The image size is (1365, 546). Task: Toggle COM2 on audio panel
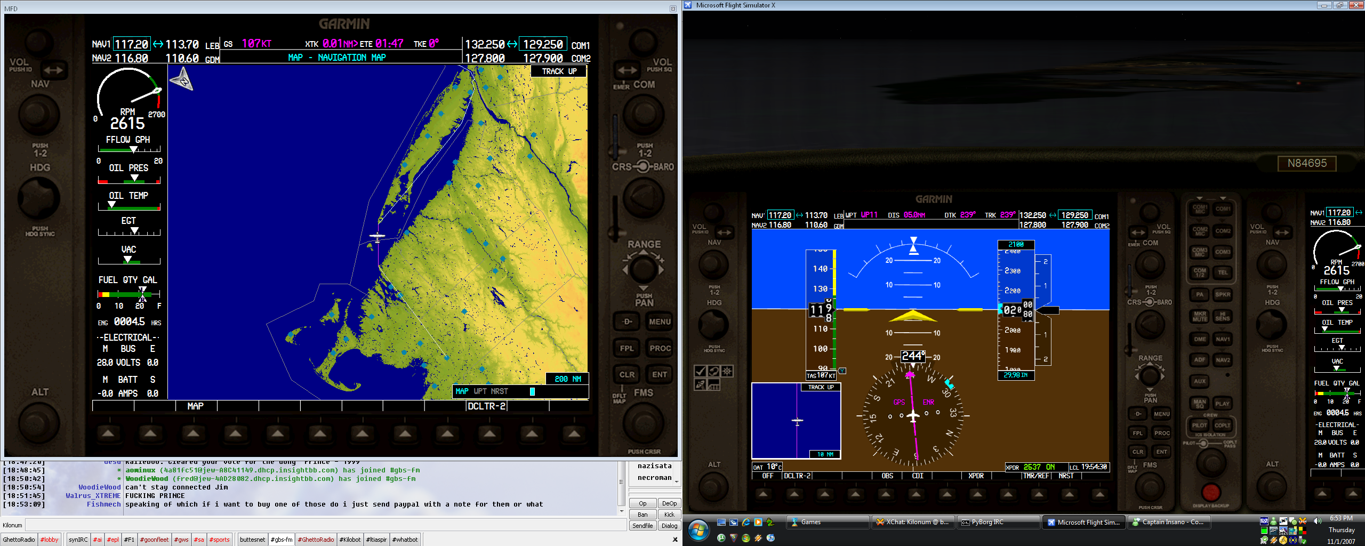click(x=1223, y=231)
